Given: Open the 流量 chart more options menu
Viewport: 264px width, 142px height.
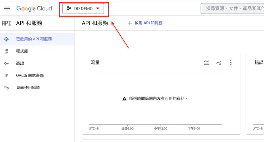Looking at the screenshot, I should click(x=231, y=63).
